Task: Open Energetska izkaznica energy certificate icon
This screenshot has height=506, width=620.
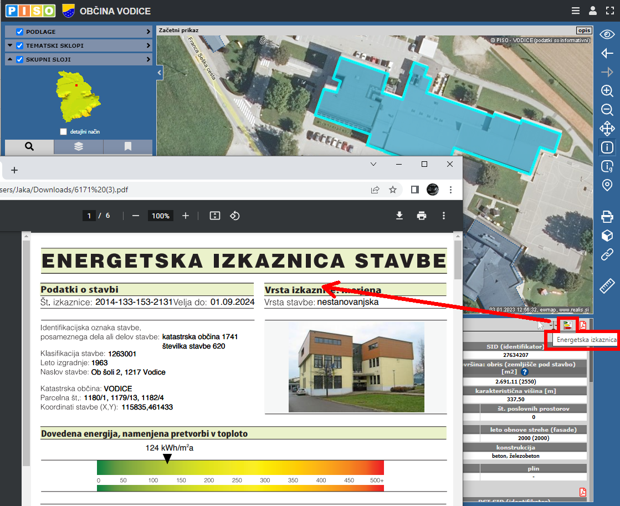Action: pyautogui.click(x=567, y=325)
